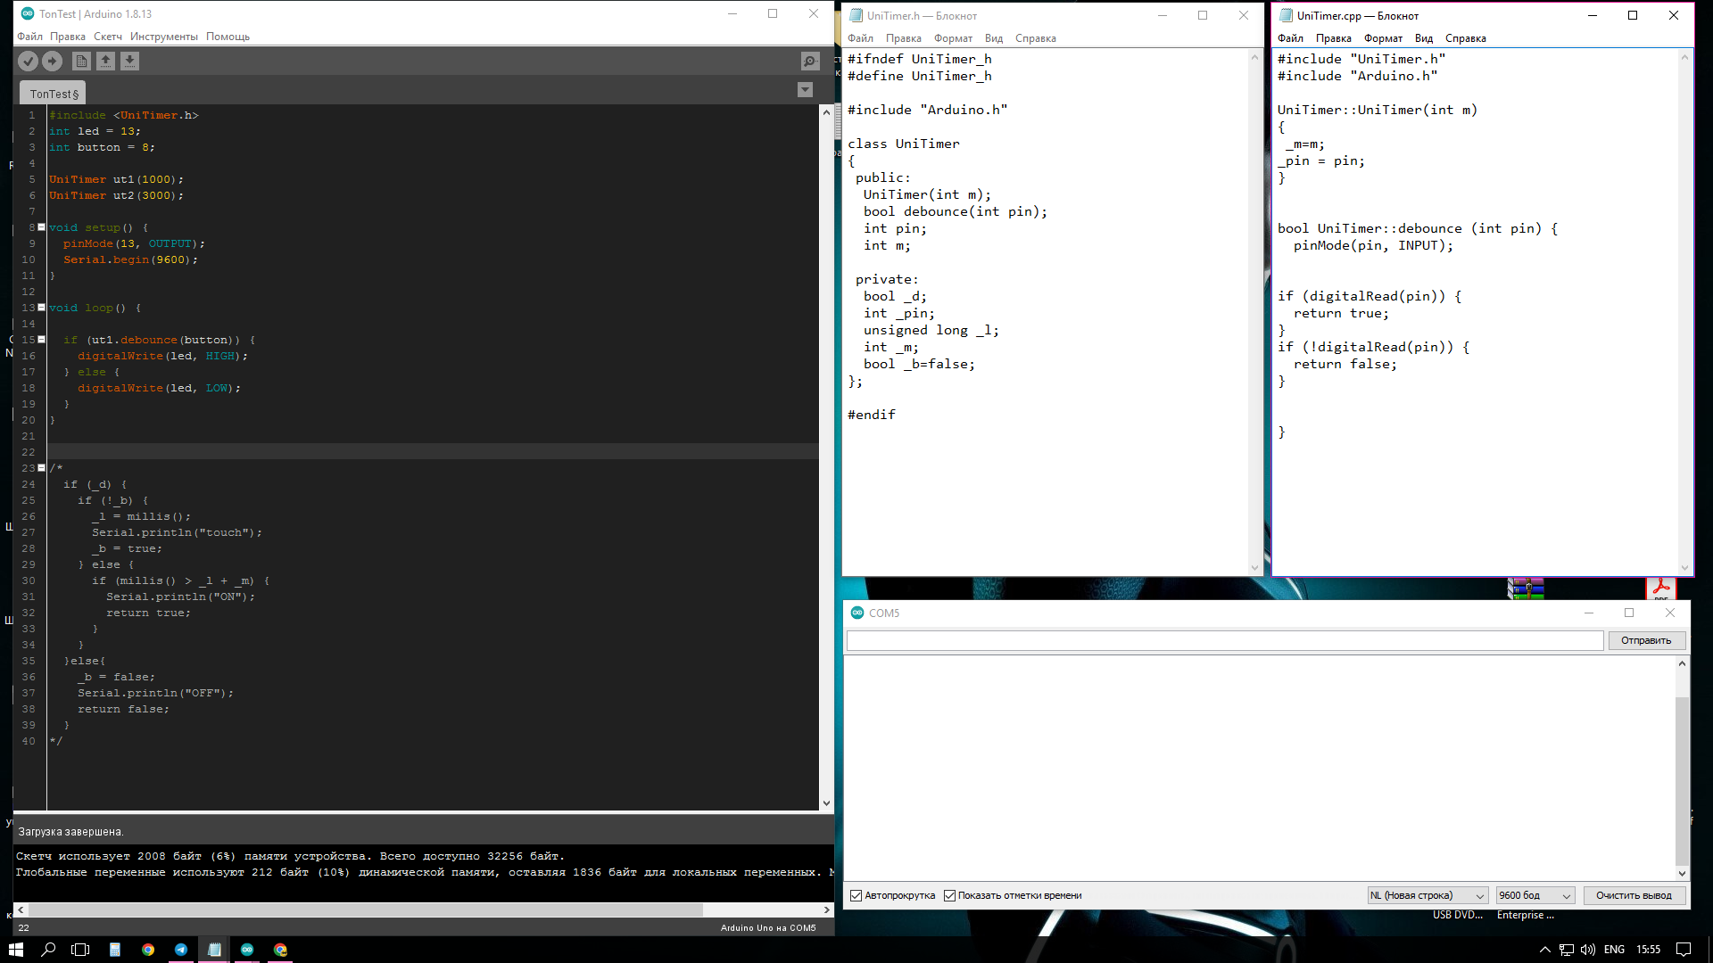Open the Скетч menu in Arduino
Image resolution: width=1713 pixels, height=963 pixels.
[x=108, y=37]
